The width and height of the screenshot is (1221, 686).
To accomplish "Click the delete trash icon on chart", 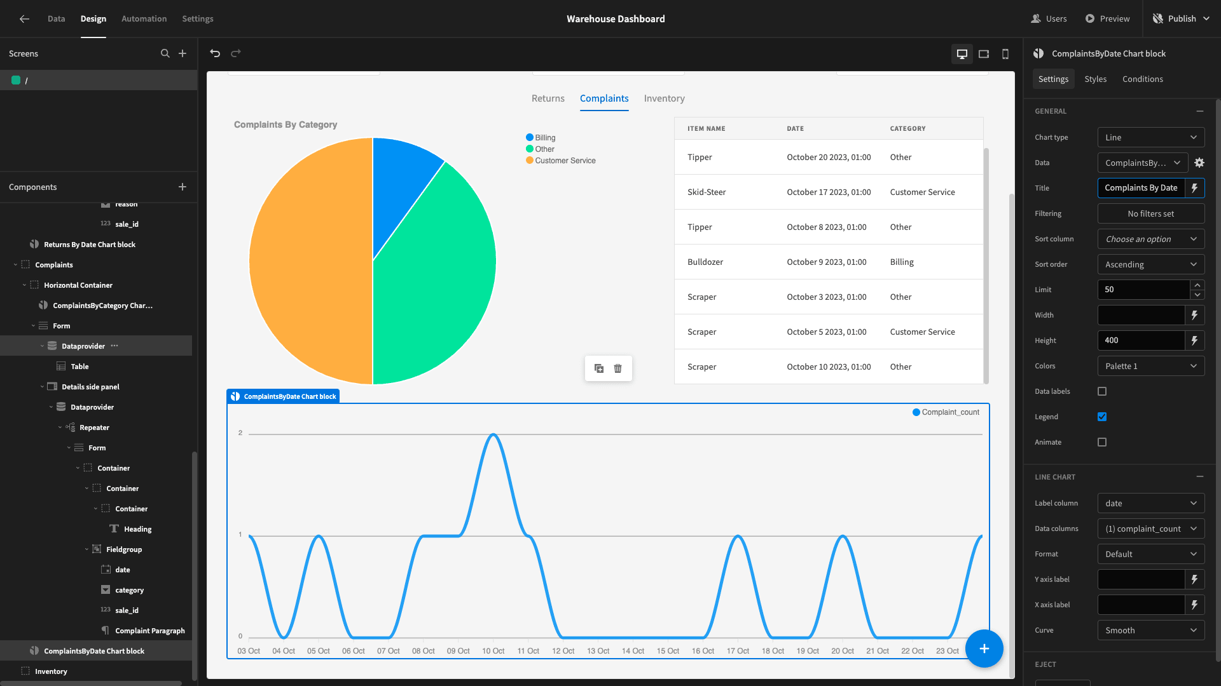I will click(x=617, y=368).
